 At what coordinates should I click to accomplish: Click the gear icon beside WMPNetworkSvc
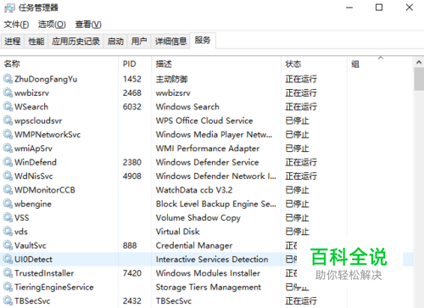pyautogui.click(x=8, y=134)
